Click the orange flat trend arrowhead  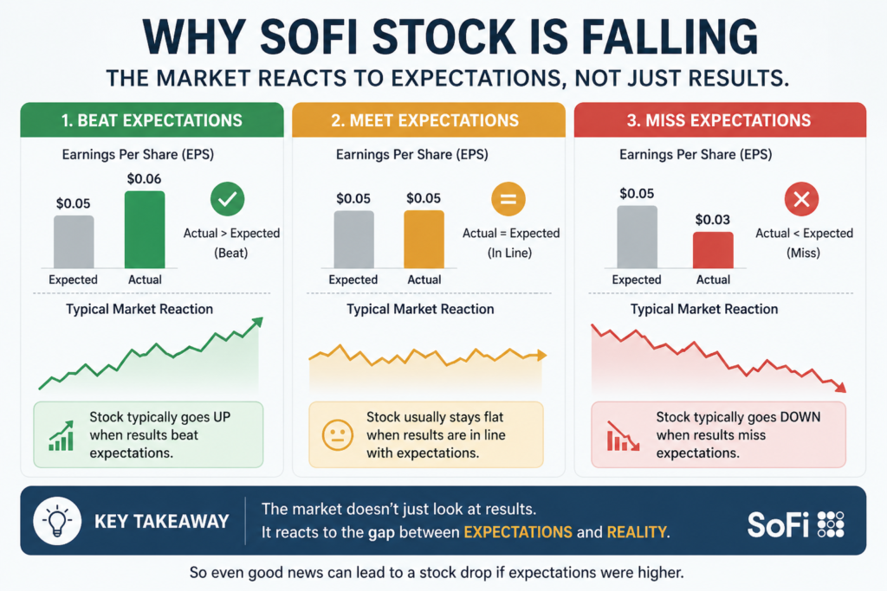click(x=541, y=356)
